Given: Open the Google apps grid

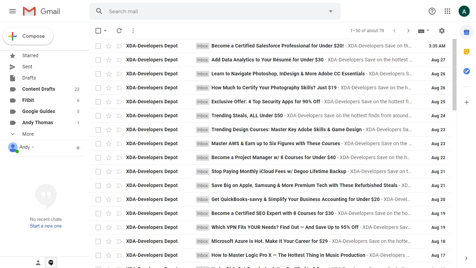Looking at the screenshot, I should (x=447, y=11).
